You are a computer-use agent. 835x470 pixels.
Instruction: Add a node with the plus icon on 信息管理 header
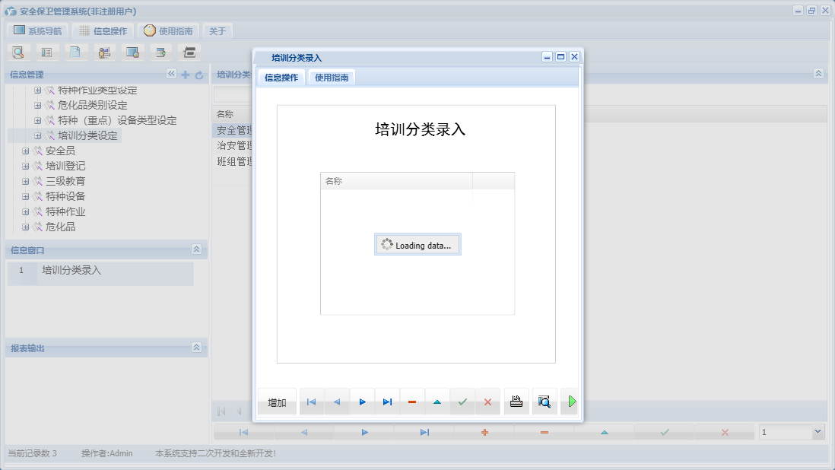pyautogui.click(x=186, y=75)
